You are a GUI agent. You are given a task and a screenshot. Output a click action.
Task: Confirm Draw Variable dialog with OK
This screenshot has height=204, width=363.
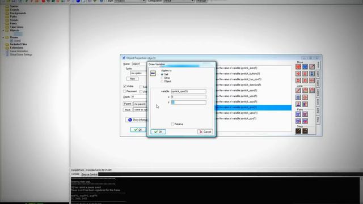(158, 131)
